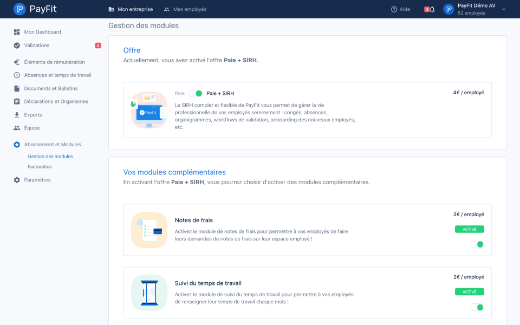Click the PayFit Démo AV account name
This screenshot has width=520, height=325.
coord(477,5)
